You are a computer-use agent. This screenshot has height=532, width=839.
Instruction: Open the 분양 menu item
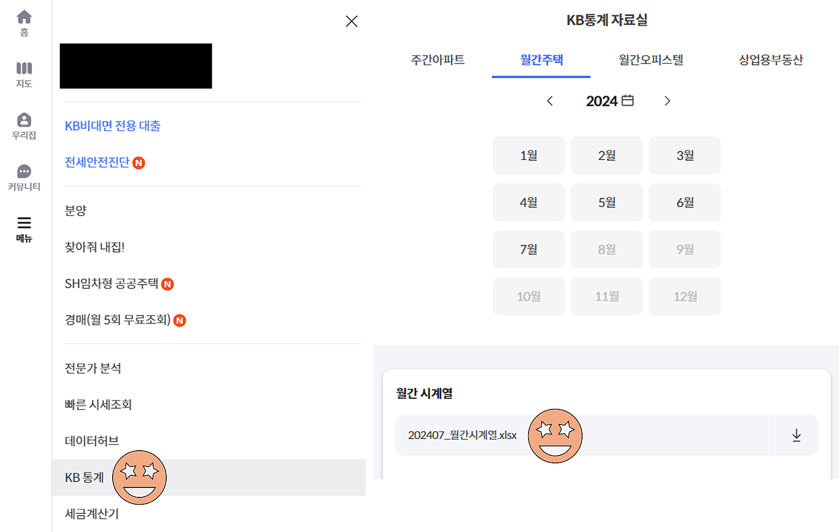click(76, 211)
